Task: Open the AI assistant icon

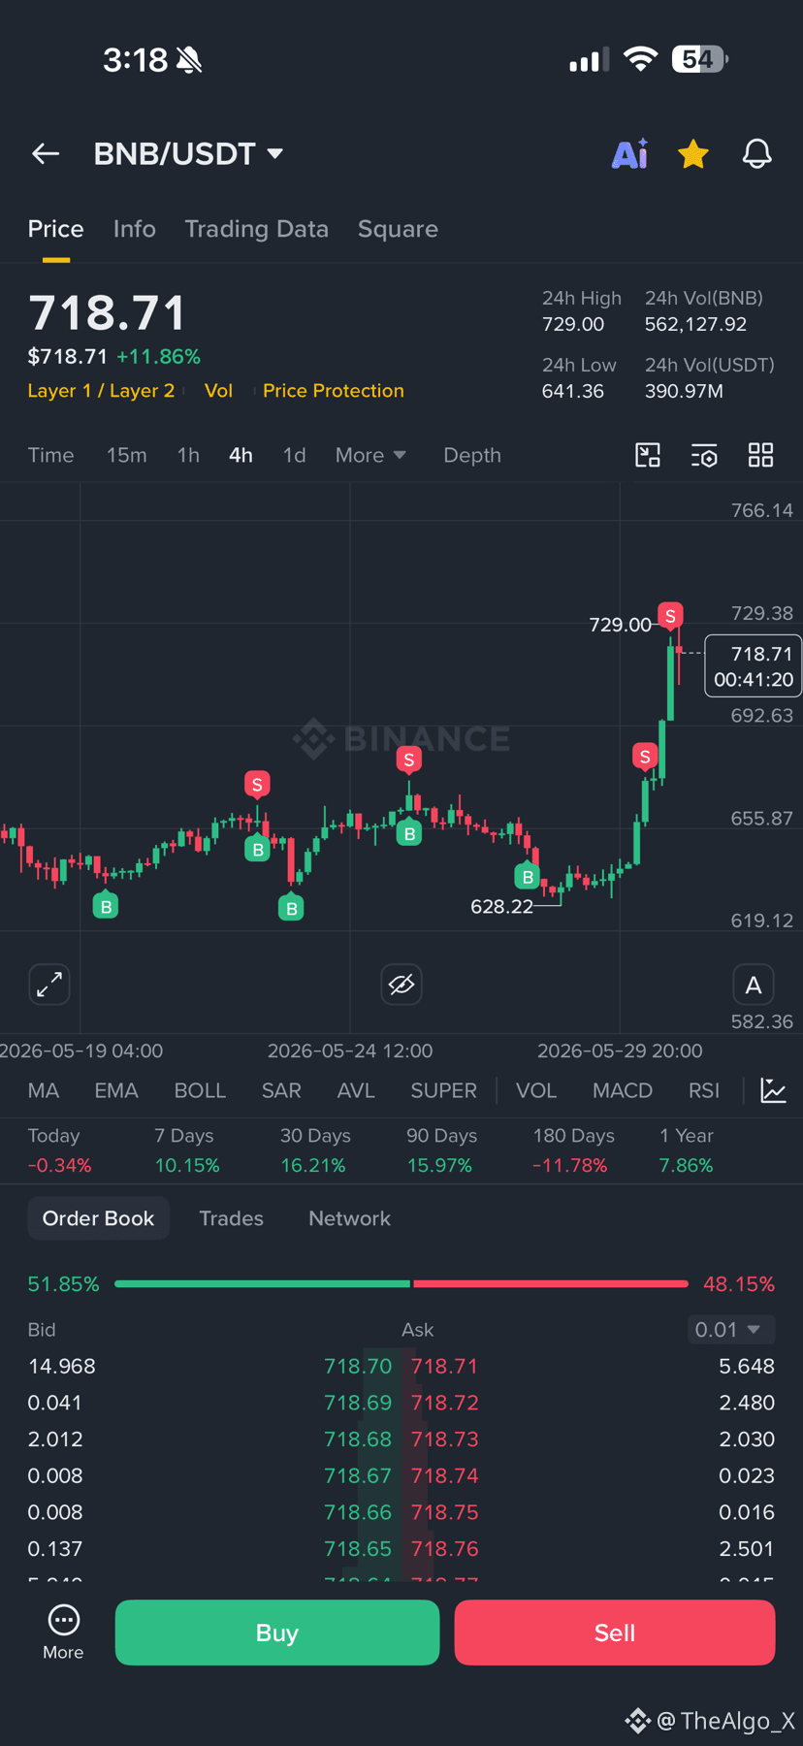Action: pos(629,153)
